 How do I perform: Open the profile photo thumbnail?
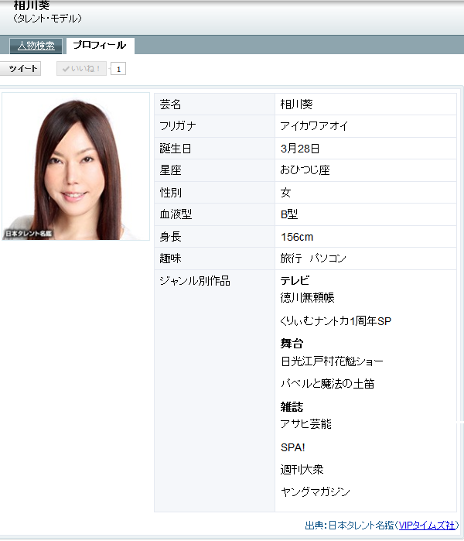point(76,166)
